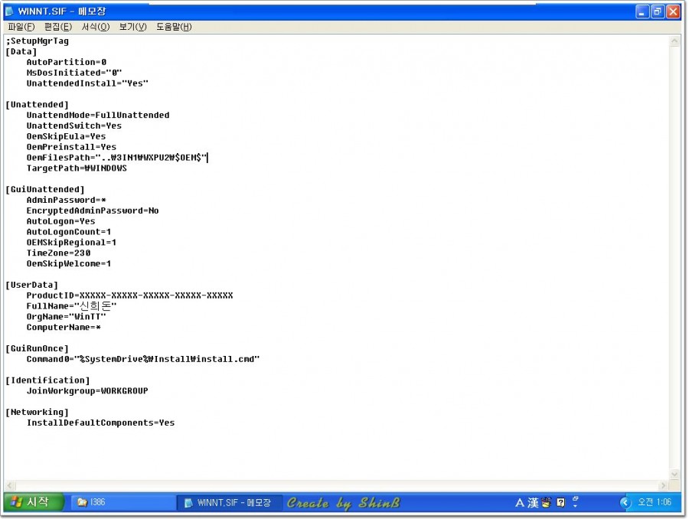Click the 'UnattendMode=FullUnattended' line
The height and width of the screenshot is (519, 689).
(98, 115)
